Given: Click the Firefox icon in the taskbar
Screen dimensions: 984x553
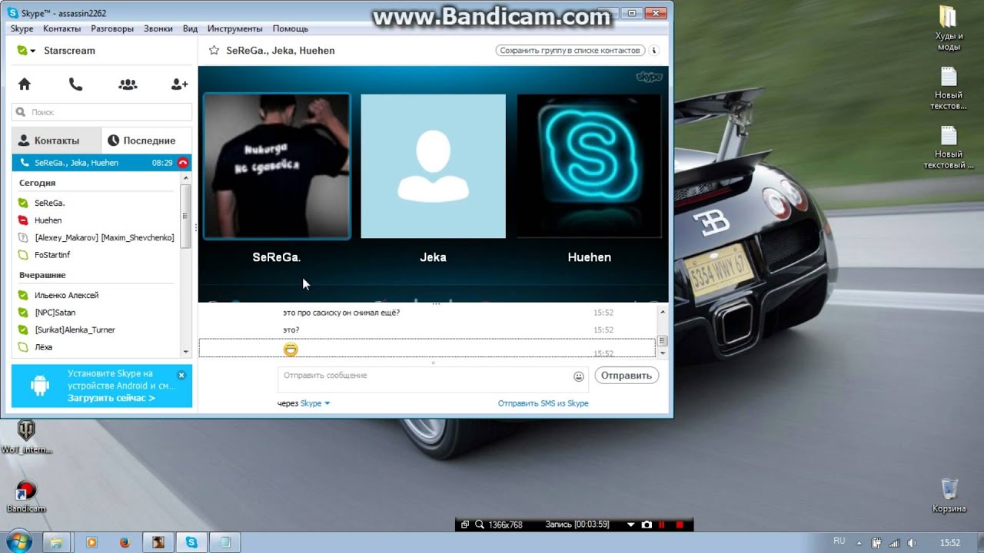Looking at the screenshot, I should click(125, 542).
